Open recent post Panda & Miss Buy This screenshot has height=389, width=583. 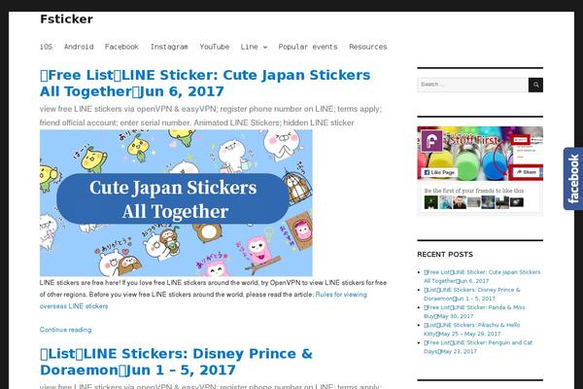click(x=474, y=311)
